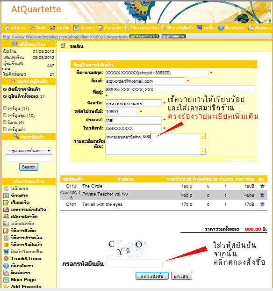Screen dimensions: 273x291
Task: Click the sidebar news calendar icon
Action: click(x=6, y=196)
